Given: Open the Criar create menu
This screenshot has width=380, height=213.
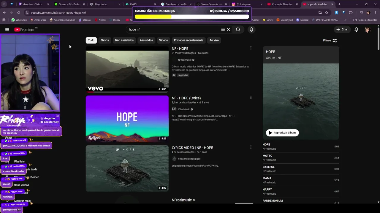Looking at the screenshot, I should pyautogui.click(x=342, y=30).
